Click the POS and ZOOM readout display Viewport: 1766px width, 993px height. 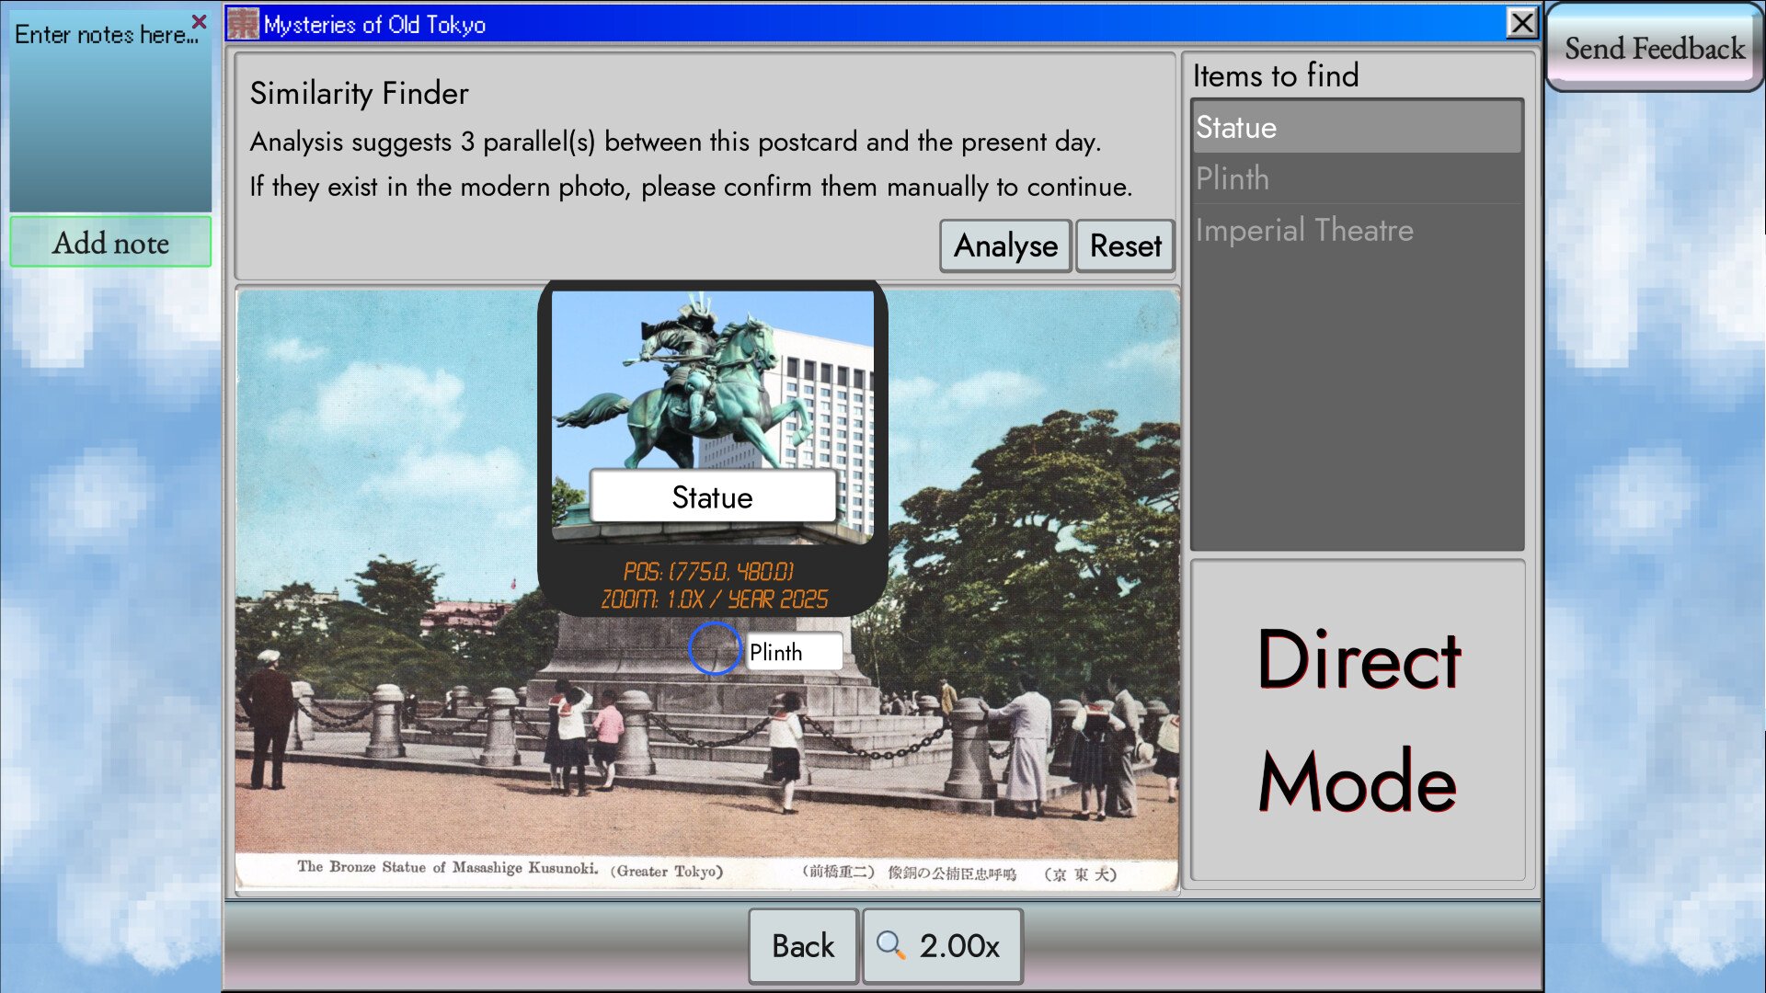click(714, 586)
